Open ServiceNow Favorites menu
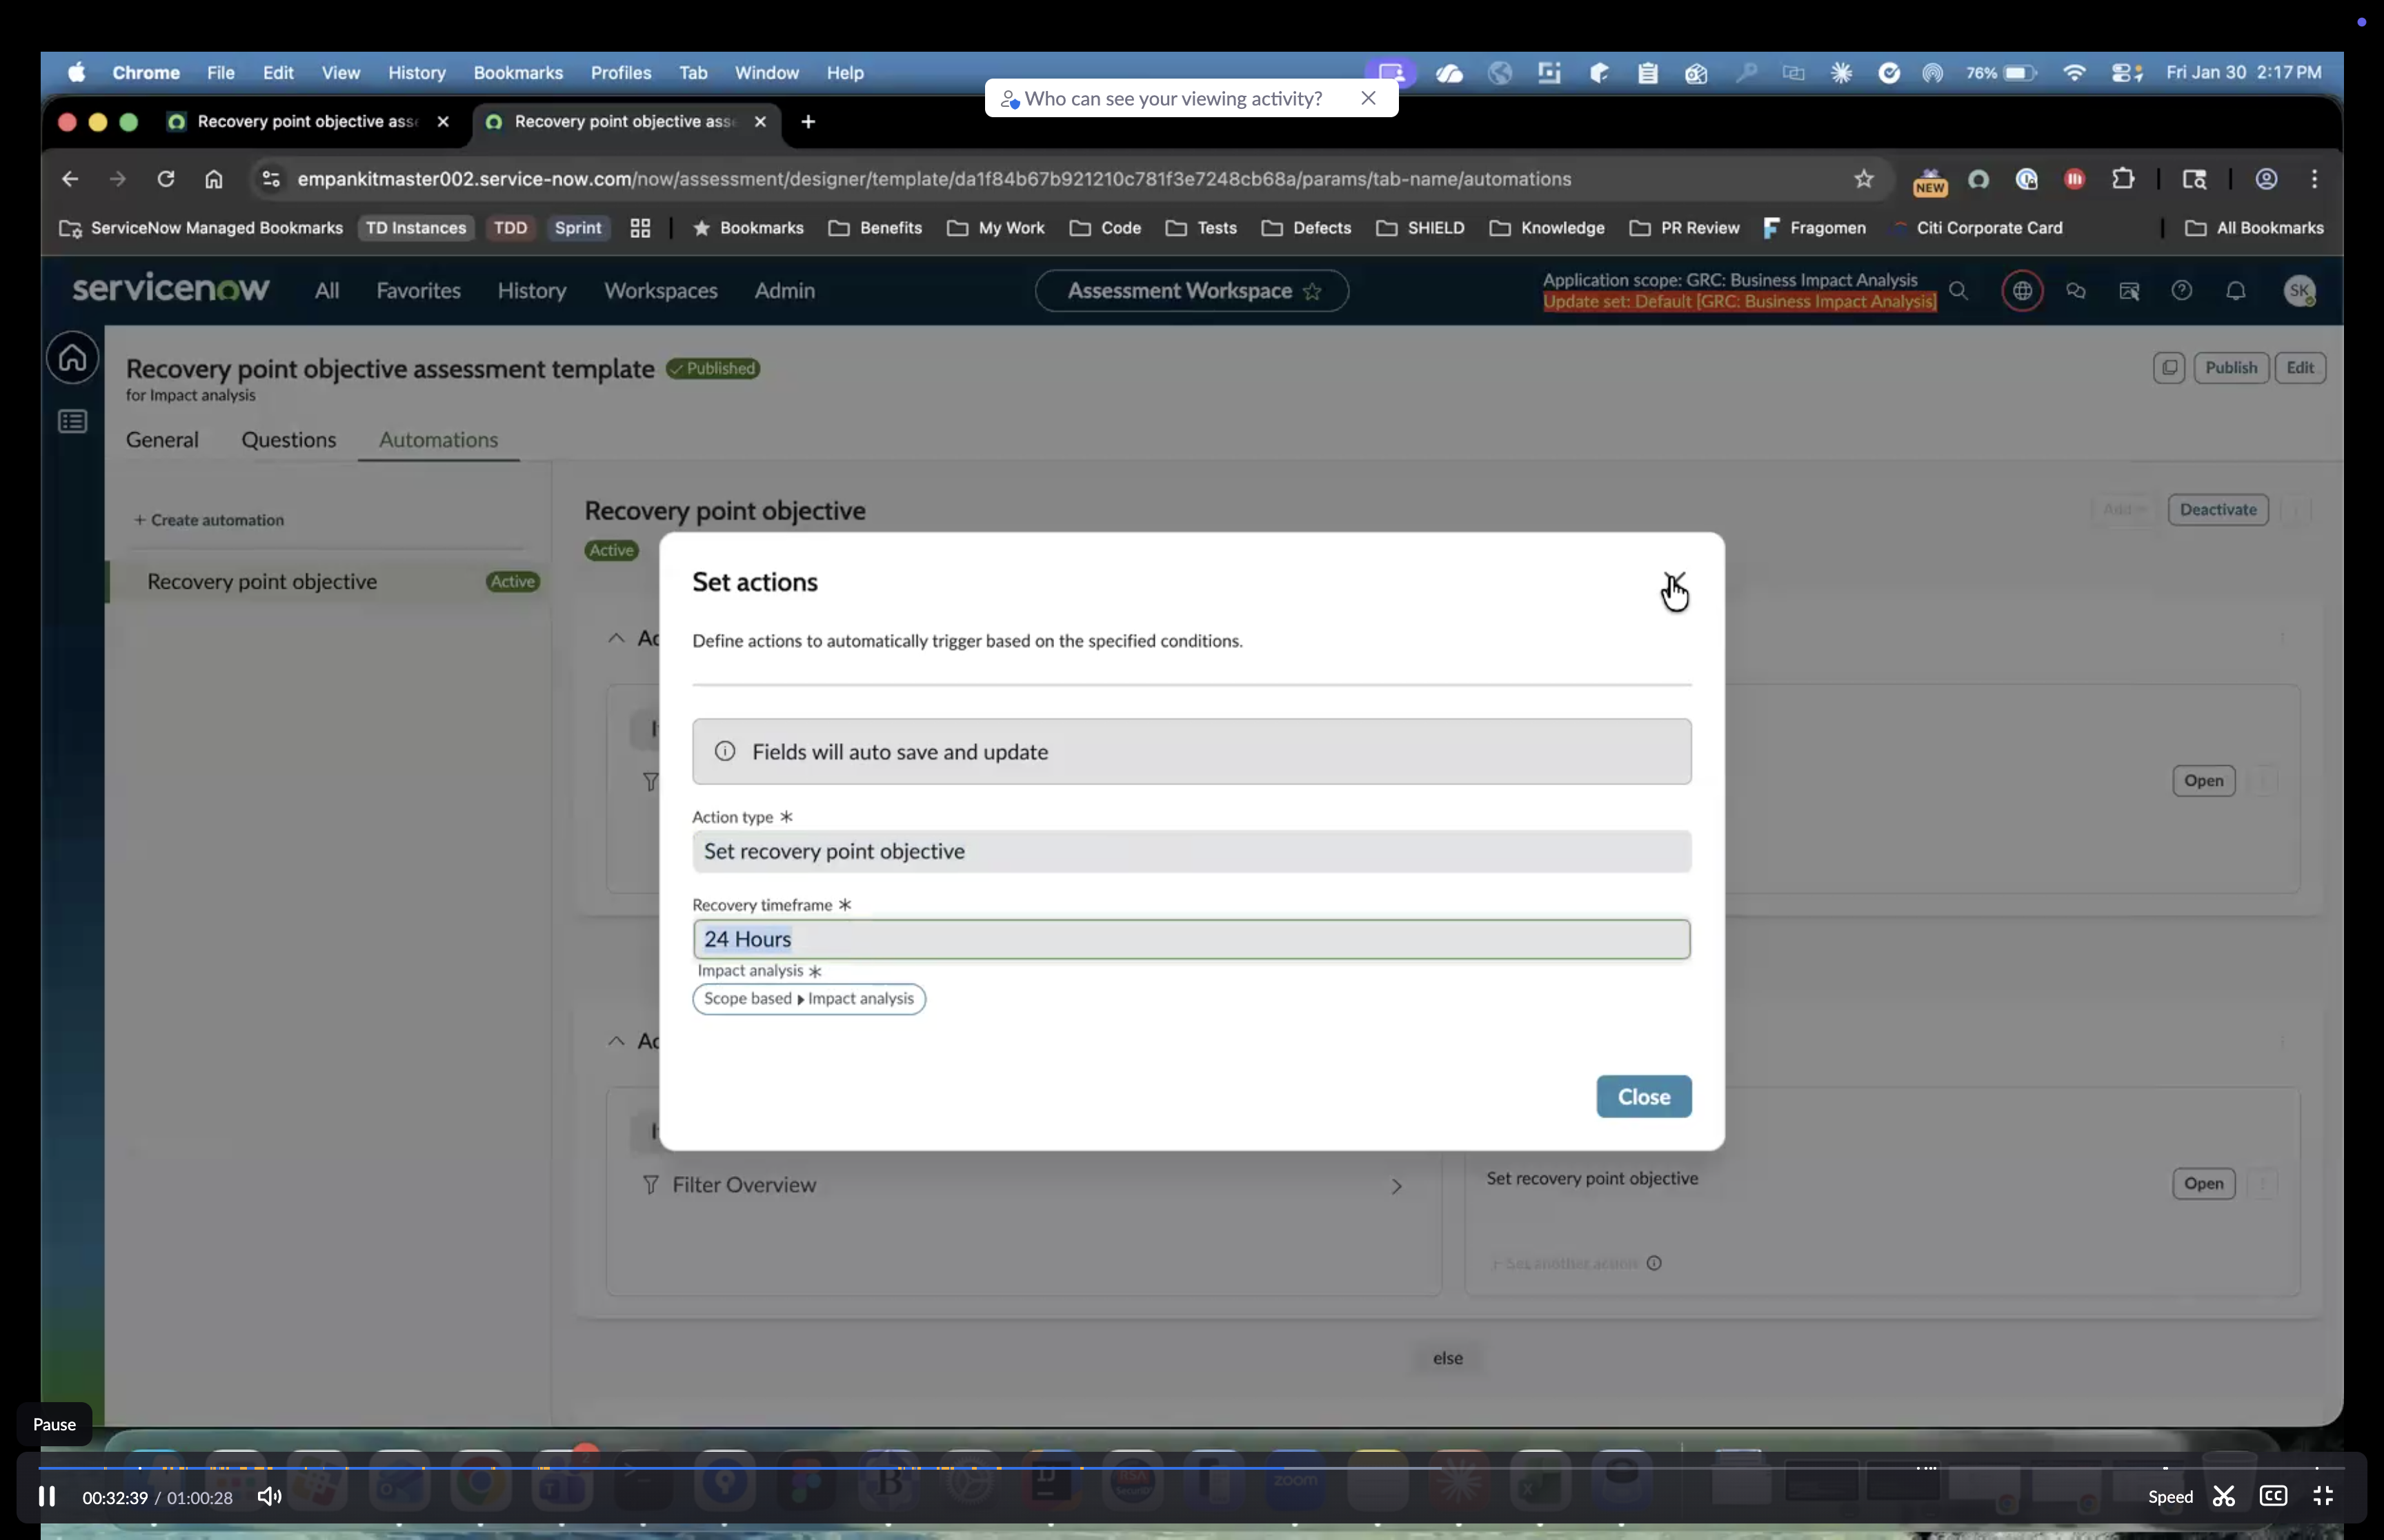Image resolution: width=2384 pixels, height=1540 pixels. (417, 290)
